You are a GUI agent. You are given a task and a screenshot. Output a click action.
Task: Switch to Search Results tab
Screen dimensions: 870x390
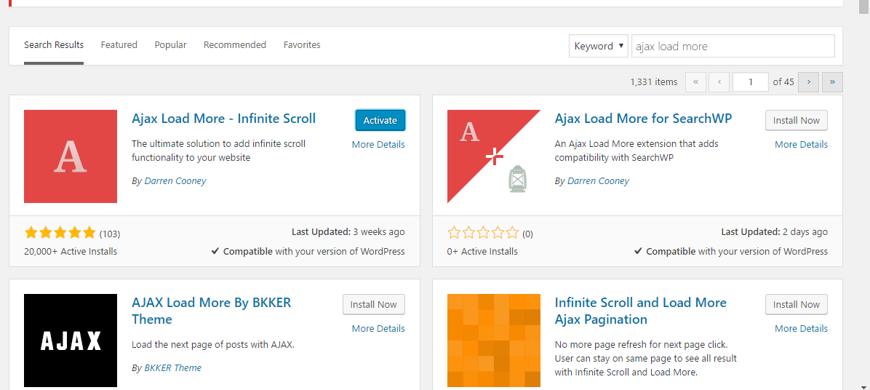pos(54,45)
